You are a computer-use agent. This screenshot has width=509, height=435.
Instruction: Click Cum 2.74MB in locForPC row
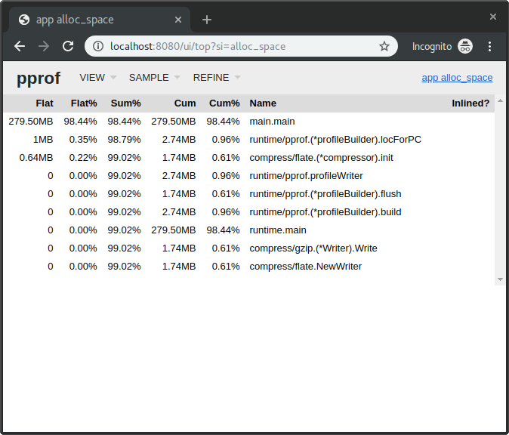[179, 140]
